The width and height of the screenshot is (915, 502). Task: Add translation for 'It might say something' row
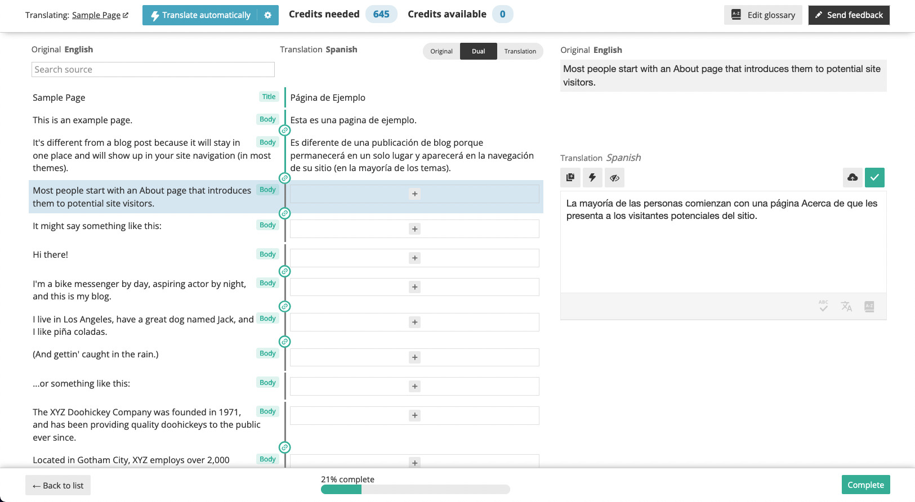414,229
